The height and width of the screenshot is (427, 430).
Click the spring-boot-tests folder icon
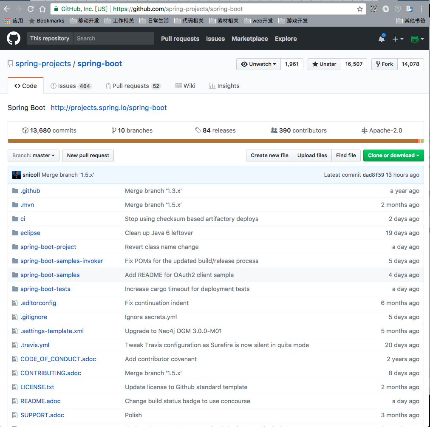pyautogui.click(x=15, y=289)
